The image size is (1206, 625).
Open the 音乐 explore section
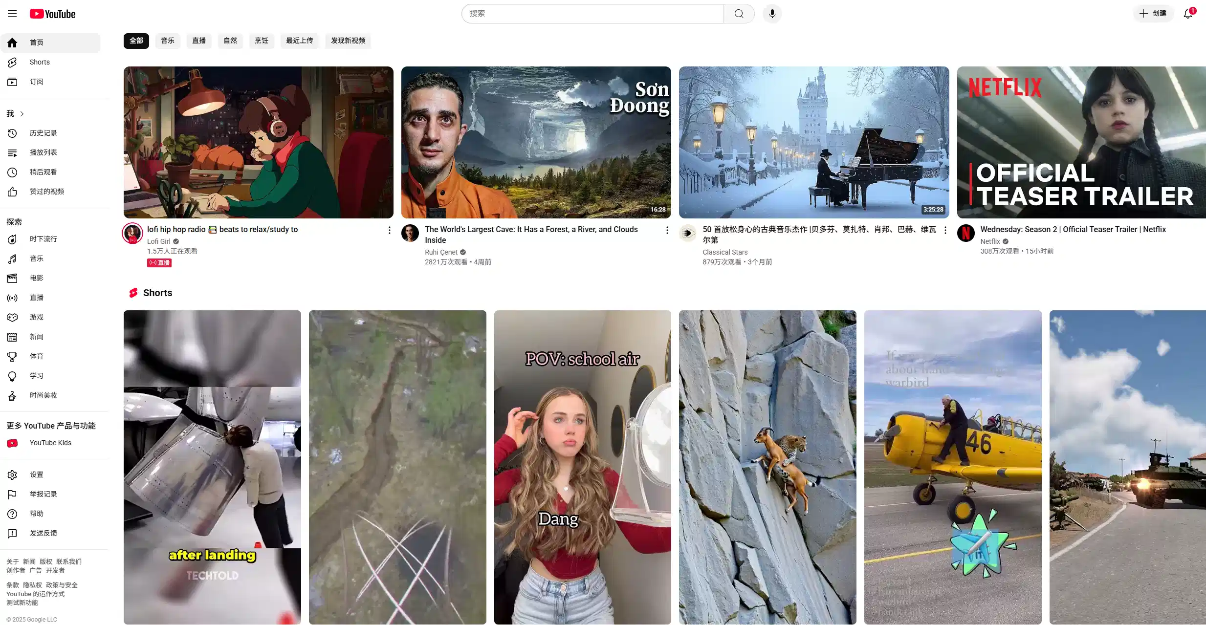[x=36, y=259]
